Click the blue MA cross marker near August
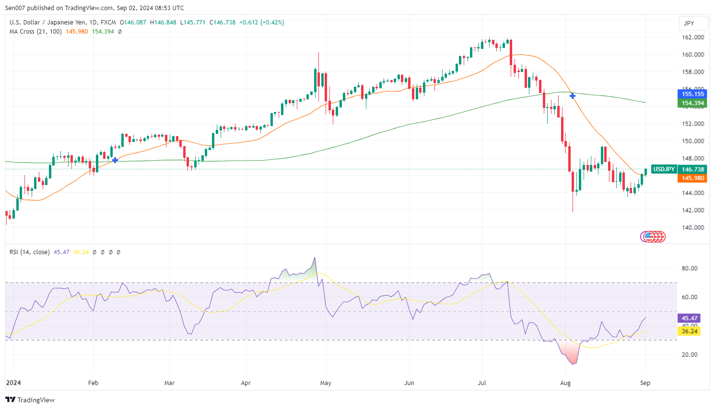Screen dimensions: 715x409 pyautogui.click(x=573, y=96)
